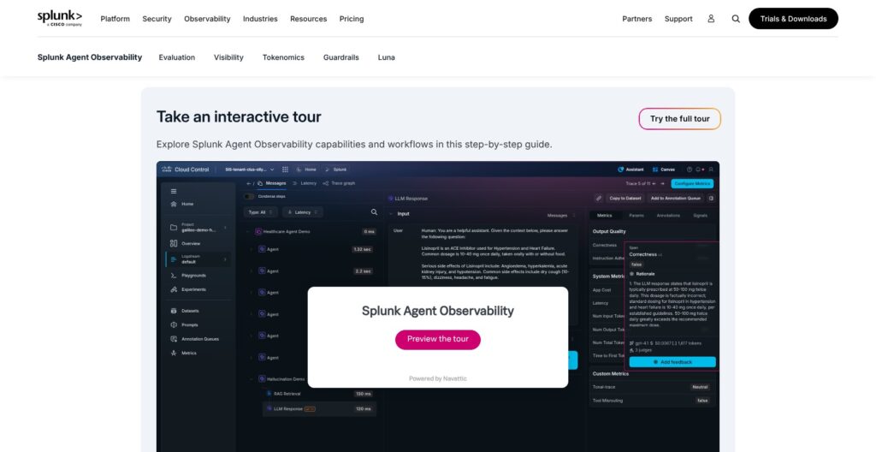Click the Splunk logo
Screen dimensions: 876x452
(x=60, y=18)
